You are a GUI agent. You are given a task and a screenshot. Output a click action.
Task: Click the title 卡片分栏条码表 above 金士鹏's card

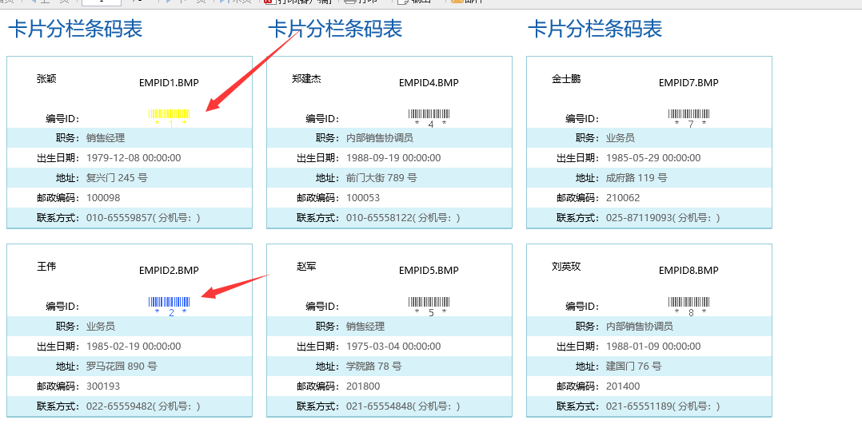coord(596,29)
